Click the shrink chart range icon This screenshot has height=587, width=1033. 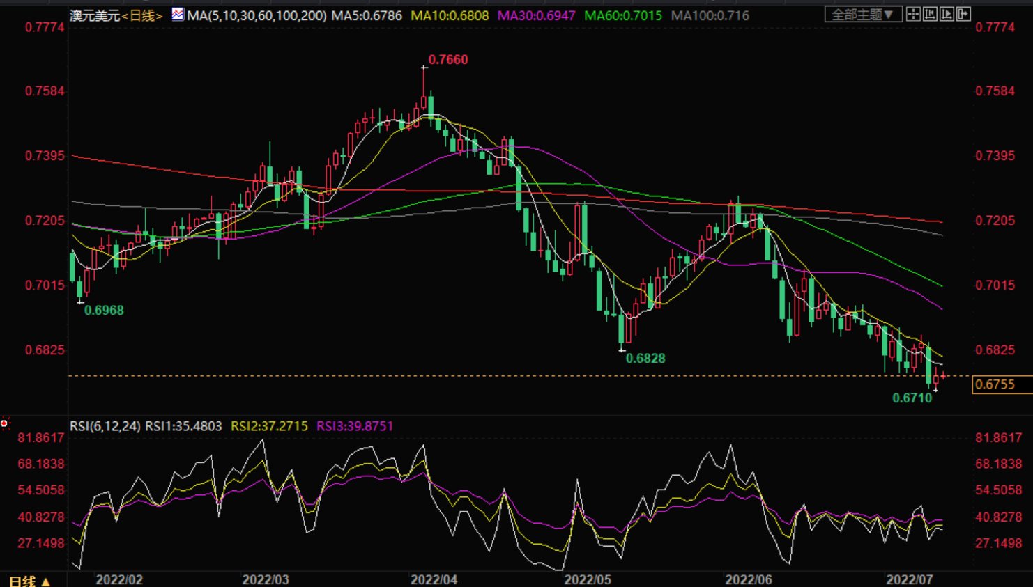pyautogui.click(x=930, y=14)
